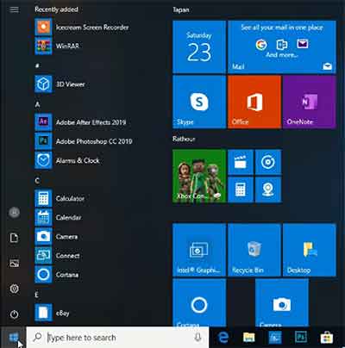Click the E letter group header
Viewport: 345px width, 348px height.
[37, 295]
